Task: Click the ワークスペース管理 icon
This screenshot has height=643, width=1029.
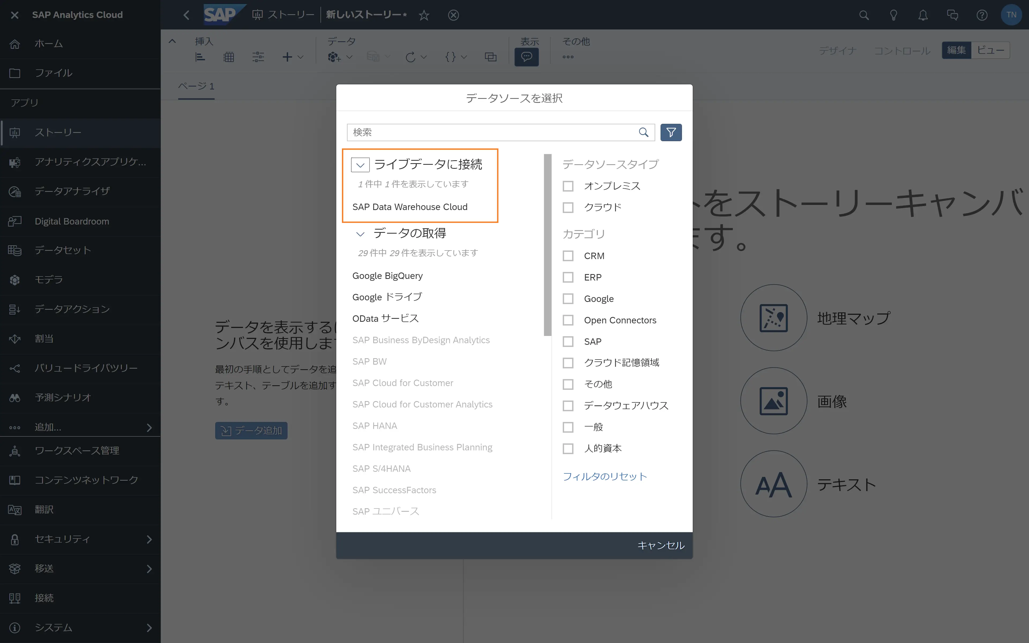Action: click(x=15, y=451)
